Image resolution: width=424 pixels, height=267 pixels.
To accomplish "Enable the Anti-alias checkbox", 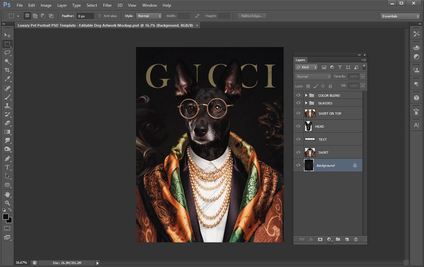I will [x=100, y=16].
